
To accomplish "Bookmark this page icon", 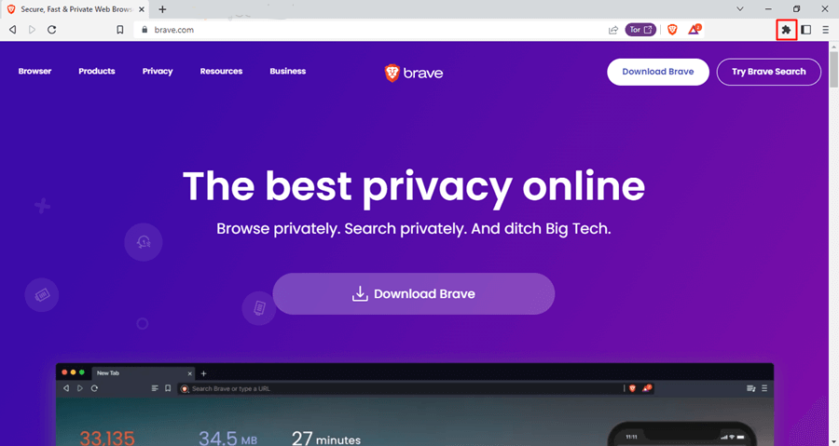I will (x=120, y=30).
